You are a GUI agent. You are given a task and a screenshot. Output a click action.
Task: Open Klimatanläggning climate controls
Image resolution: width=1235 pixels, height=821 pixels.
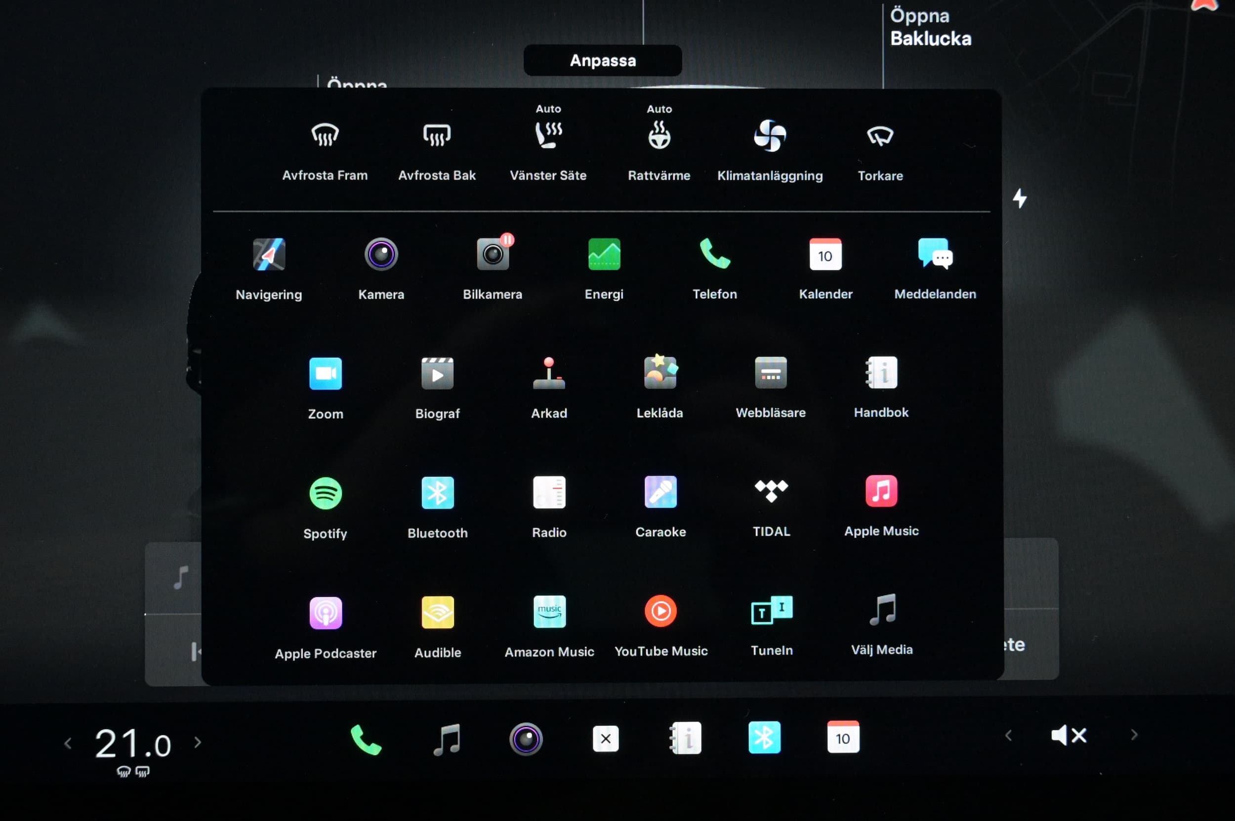[770, 136]
